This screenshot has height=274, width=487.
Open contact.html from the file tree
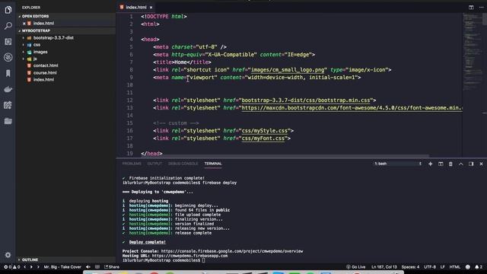pos(46,65)
